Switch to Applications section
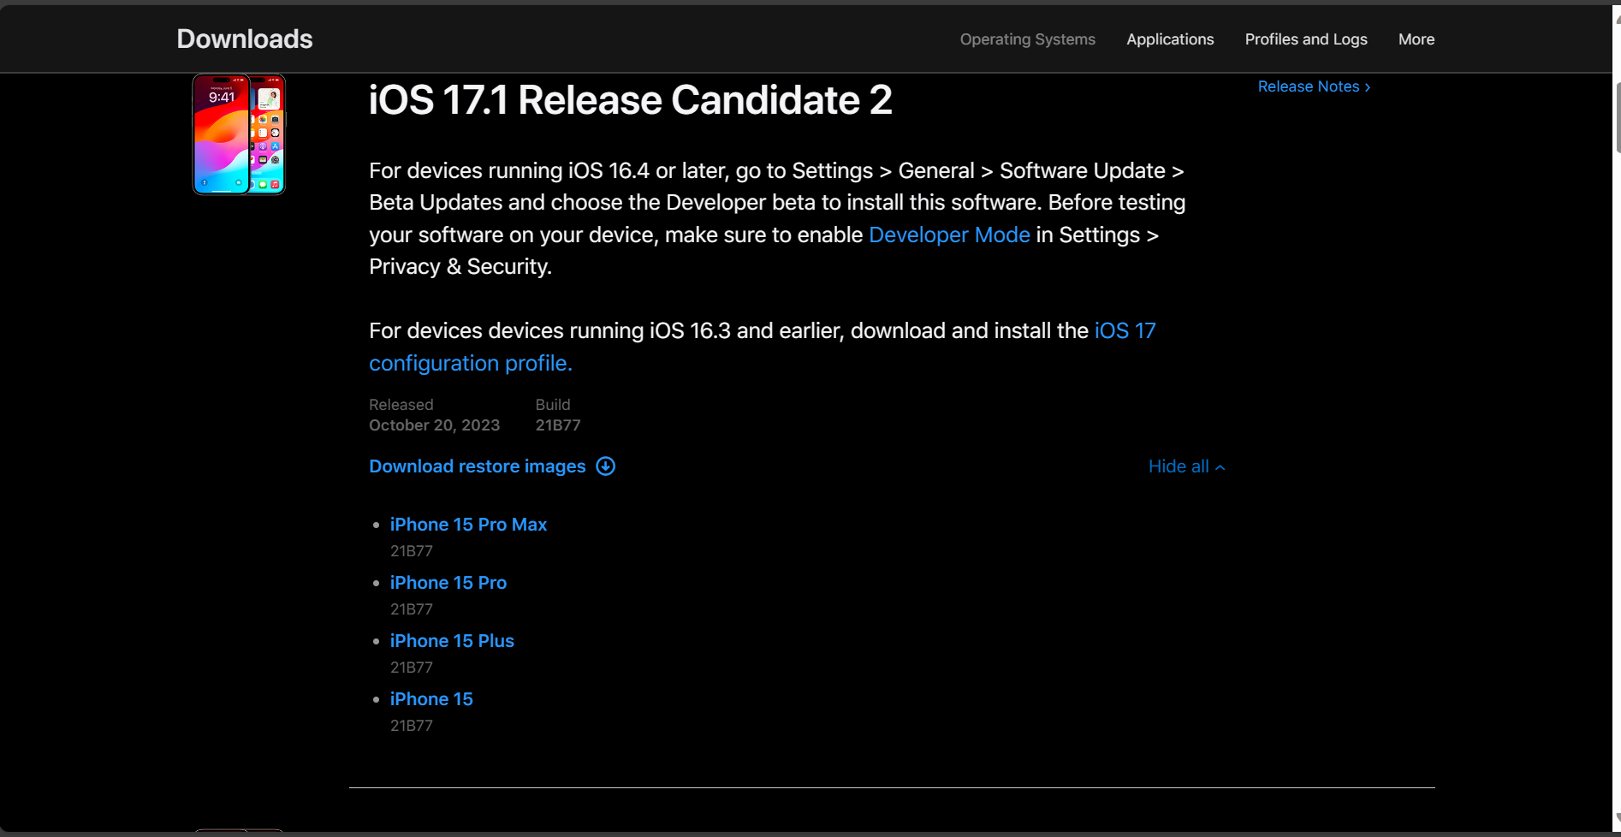This screenshot has height=837, width=1621. (x=1170, y=39)
